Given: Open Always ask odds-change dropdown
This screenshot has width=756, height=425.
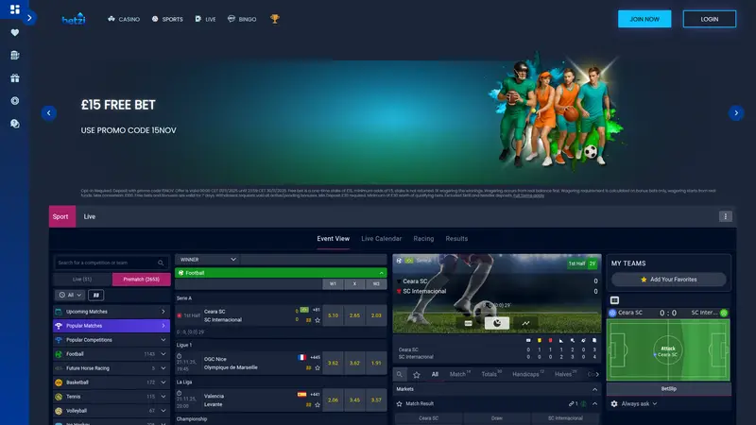Looking at the screenshot, I should pyautogui.click(x=639, y=404).
